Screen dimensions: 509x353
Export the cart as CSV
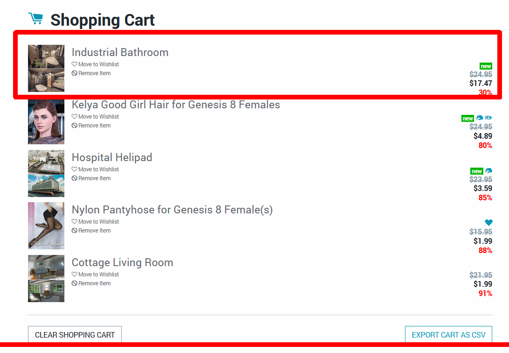pos(448,335)
